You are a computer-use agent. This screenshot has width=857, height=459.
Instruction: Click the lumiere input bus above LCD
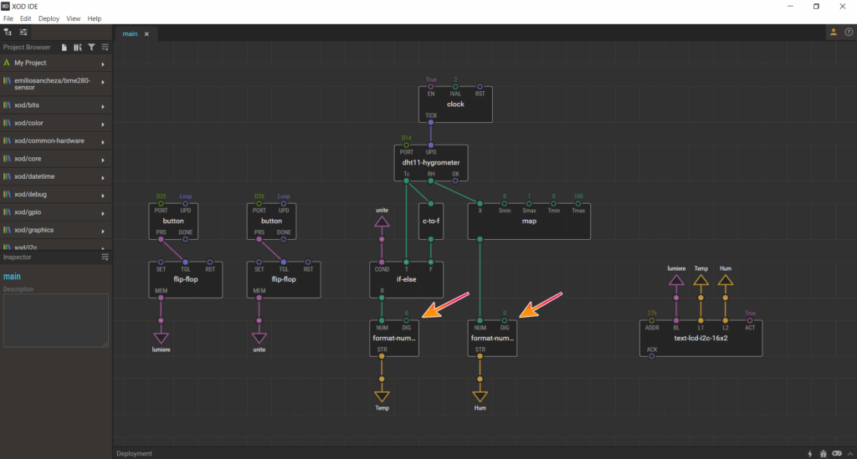coord(676,280)
